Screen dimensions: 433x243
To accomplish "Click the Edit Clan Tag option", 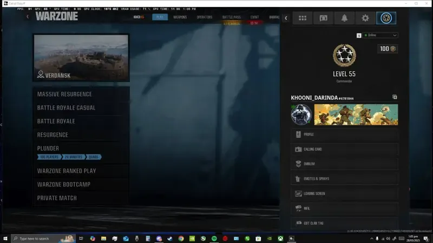I will tap(344, 223).
